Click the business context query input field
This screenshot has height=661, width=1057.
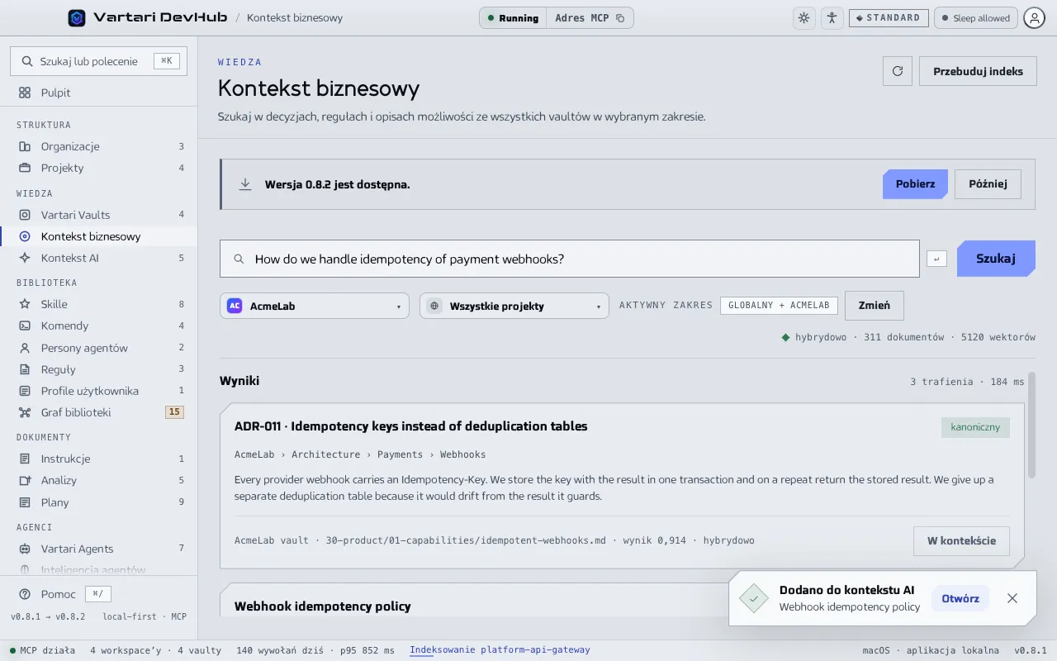(569, 259)
